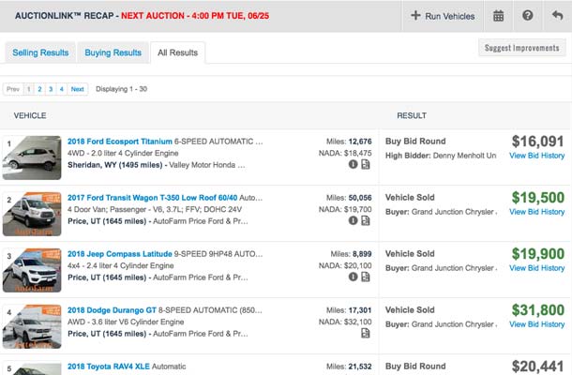This screenshot has height=375, width=572.
Task: Click 'Miles: 8,899' value
Action: 351,253
